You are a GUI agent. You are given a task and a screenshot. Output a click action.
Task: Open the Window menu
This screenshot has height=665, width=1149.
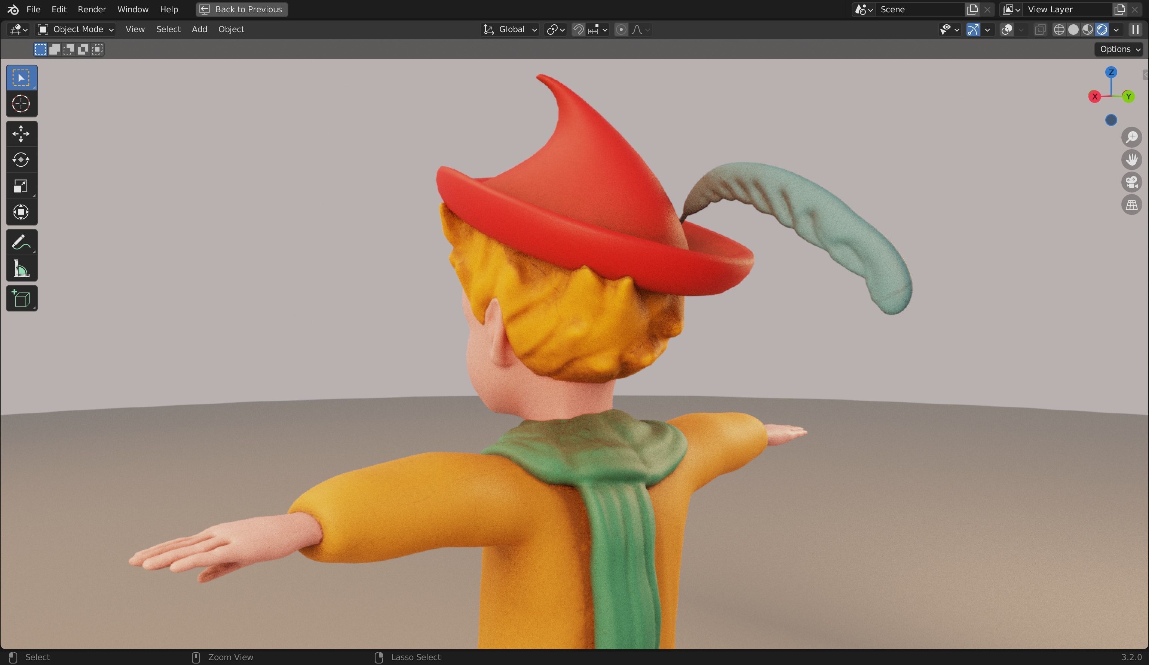coord(133,10)
